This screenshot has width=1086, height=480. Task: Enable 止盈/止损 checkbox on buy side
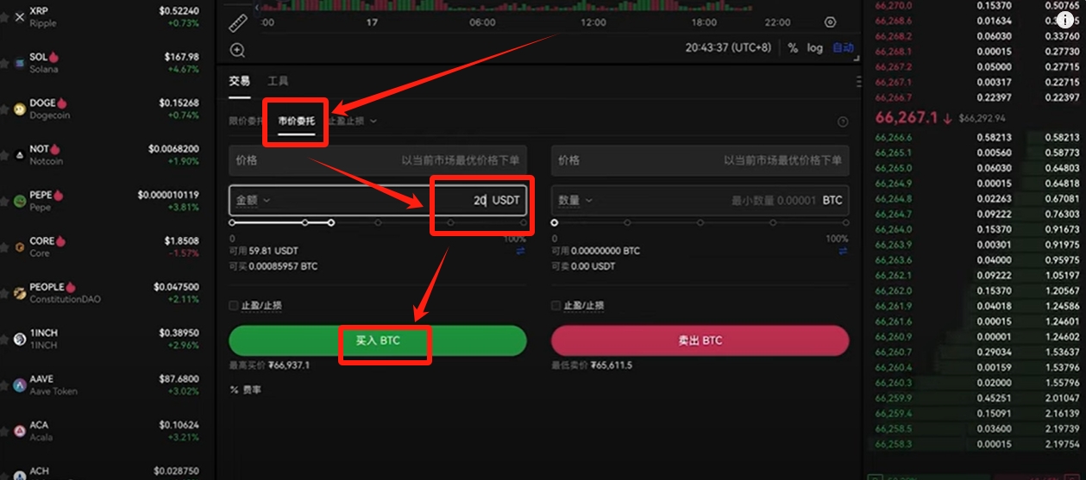click(234, 306)
